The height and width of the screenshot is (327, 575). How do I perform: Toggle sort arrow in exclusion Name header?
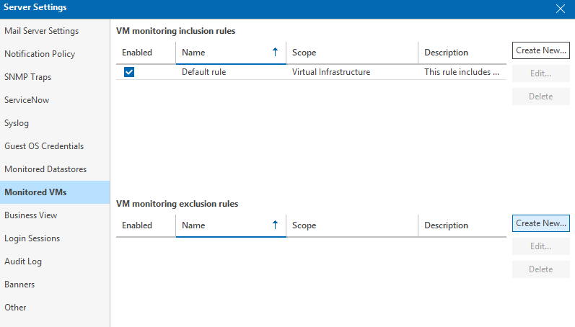pyautogui.click(x=275, y=225)
